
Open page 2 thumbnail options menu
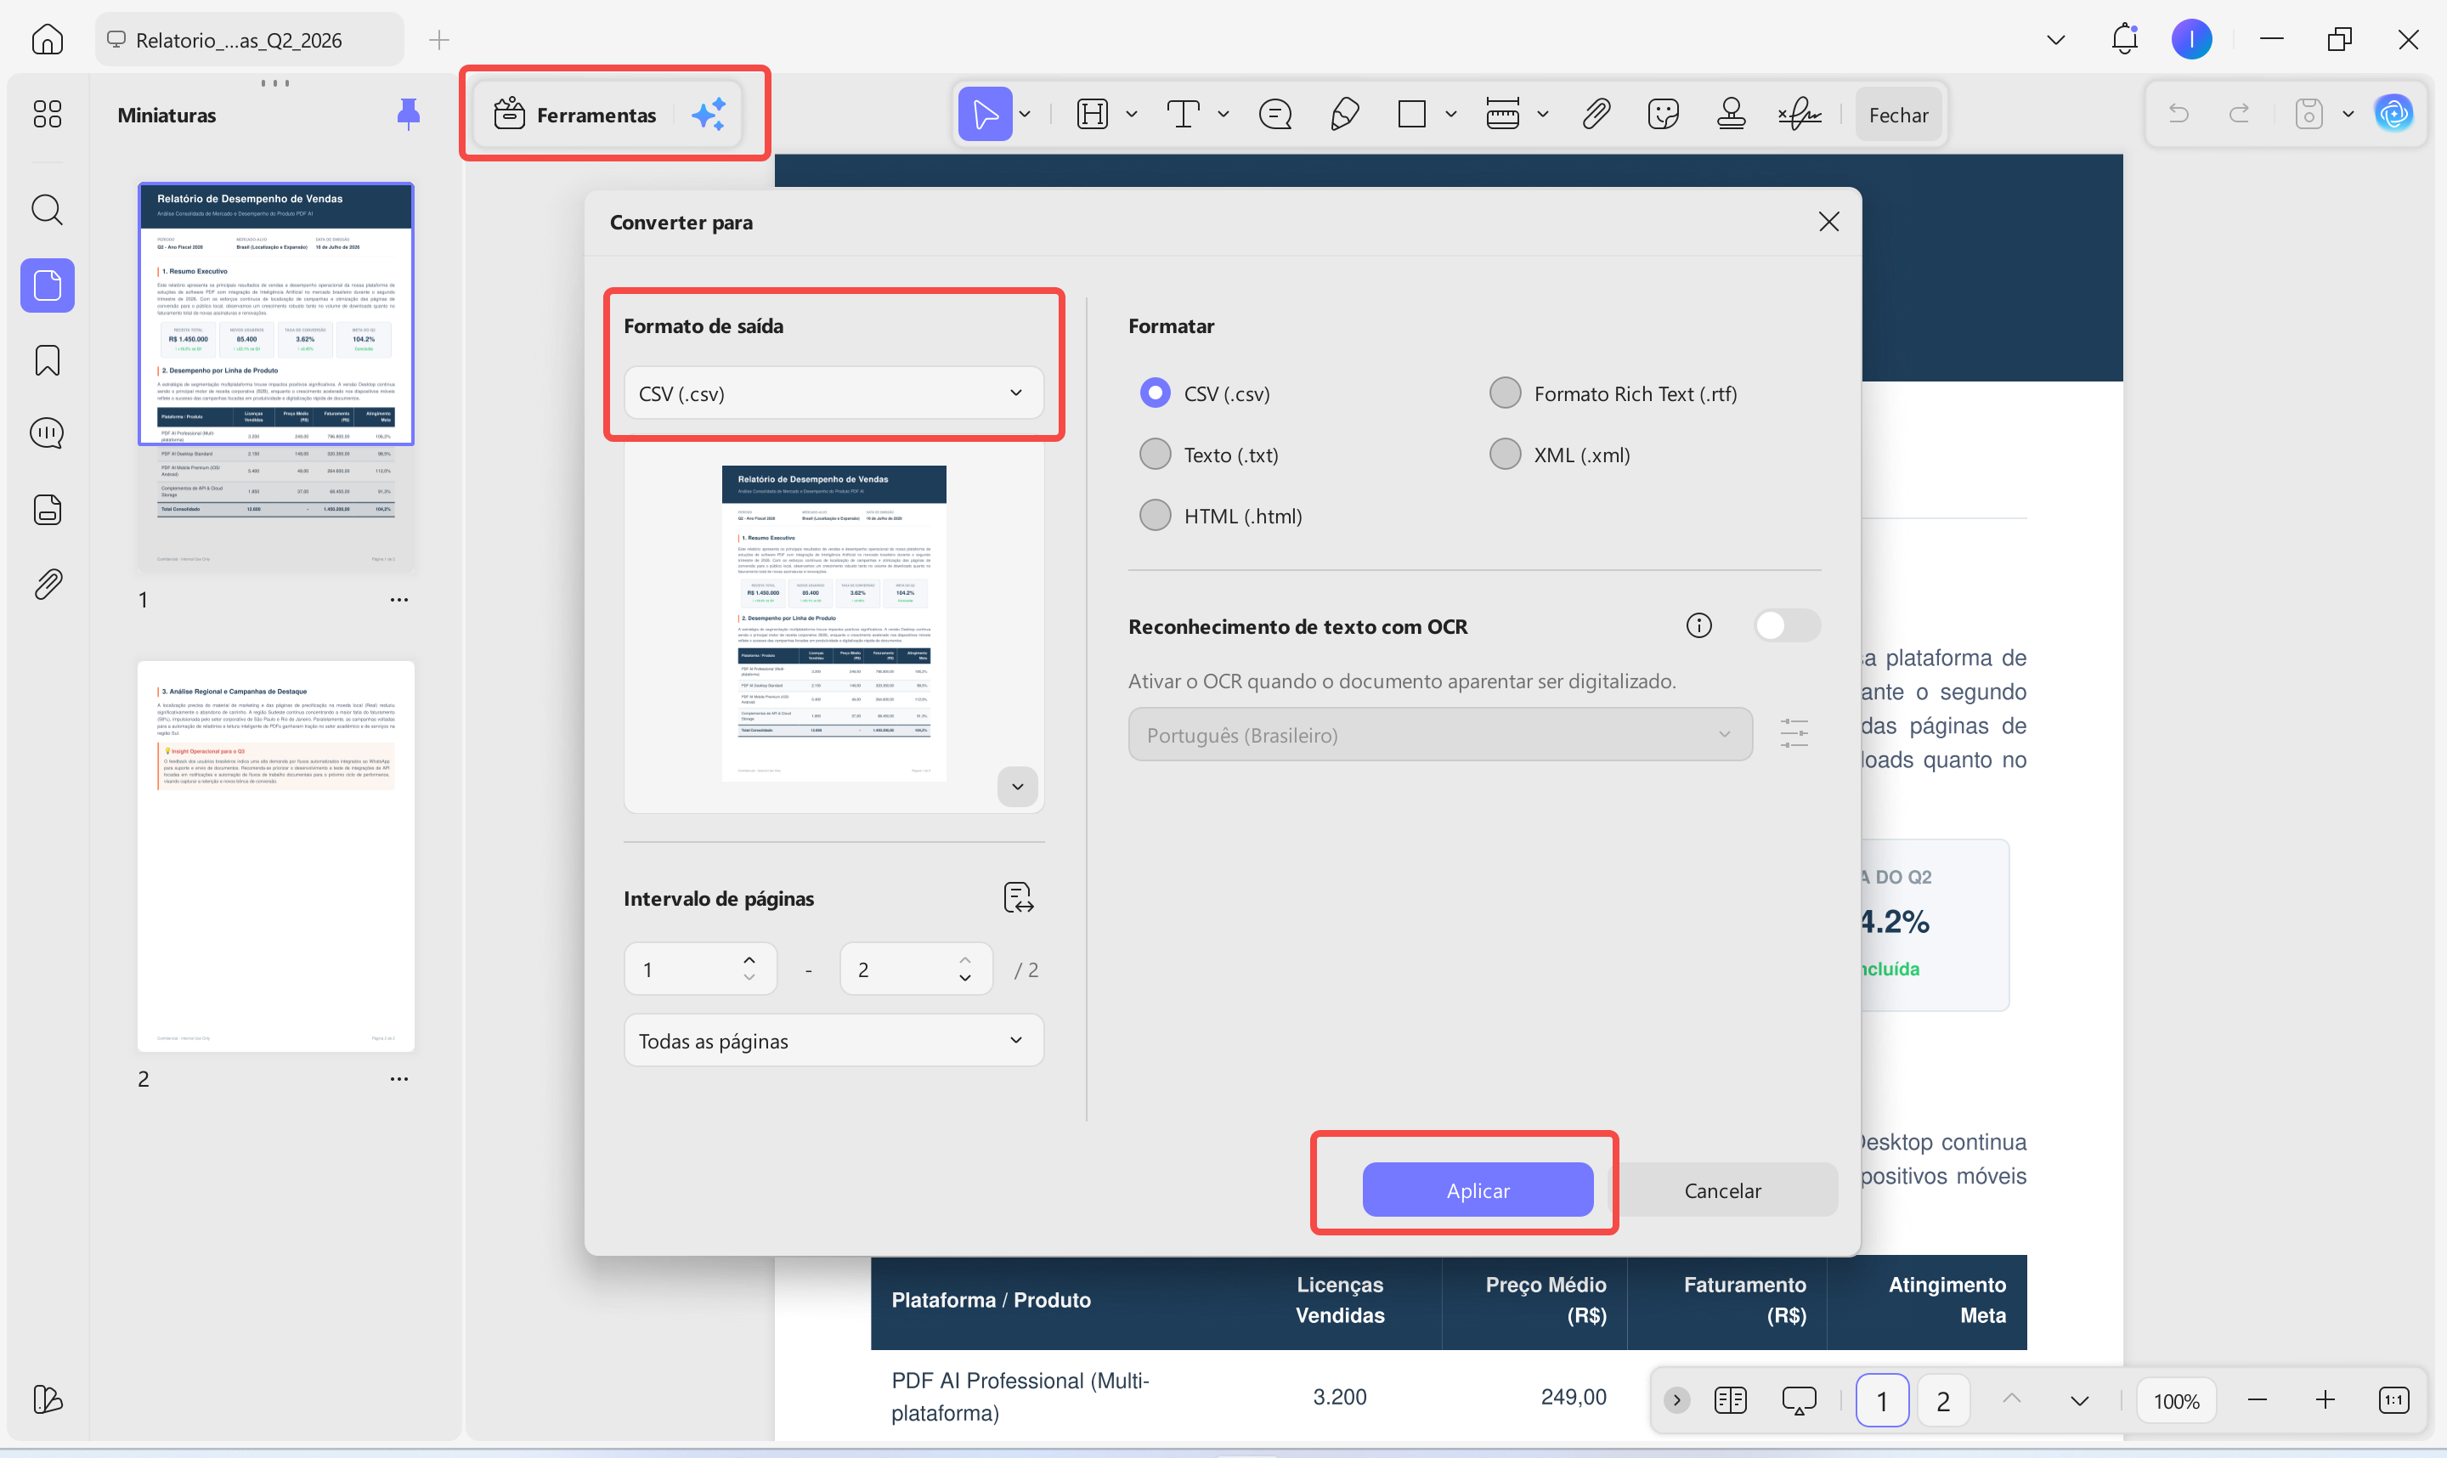[x=398, y=1079]
